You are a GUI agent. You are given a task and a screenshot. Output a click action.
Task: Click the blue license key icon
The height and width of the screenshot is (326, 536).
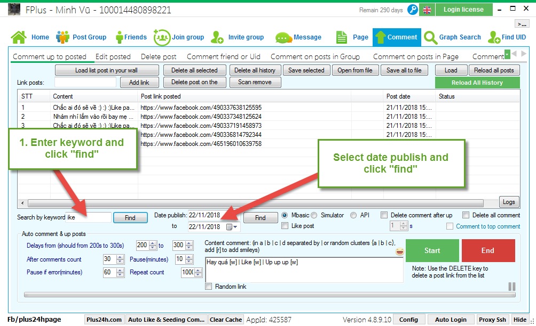tap(413, 10)
